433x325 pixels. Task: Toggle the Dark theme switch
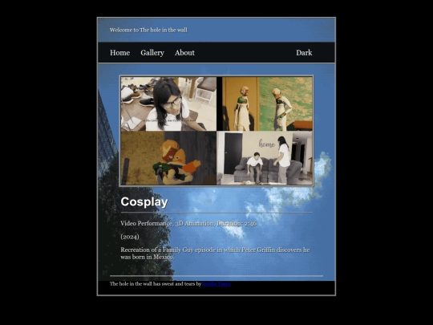tap(304, 52)
